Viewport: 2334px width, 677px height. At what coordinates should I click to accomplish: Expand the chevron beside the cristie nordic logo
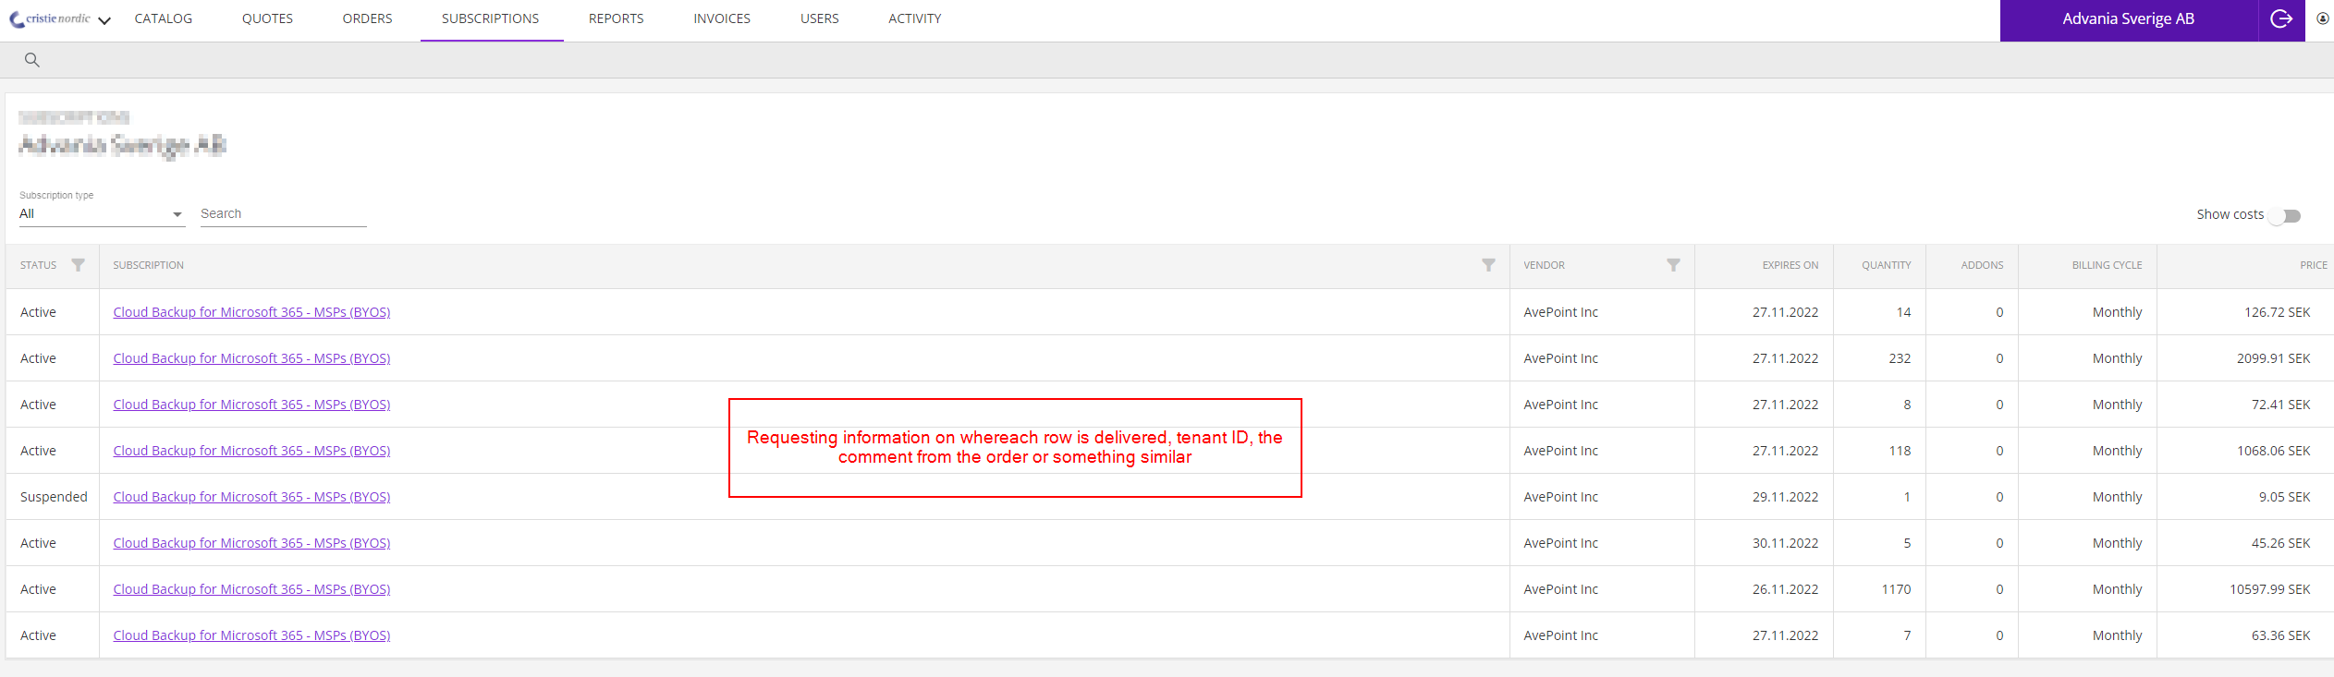(x=104, y=20)
